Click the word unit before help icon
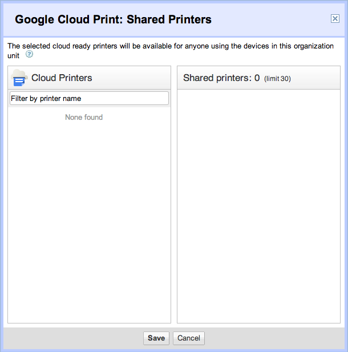Screen dimensions: 348x352 (x=14, y=55)
